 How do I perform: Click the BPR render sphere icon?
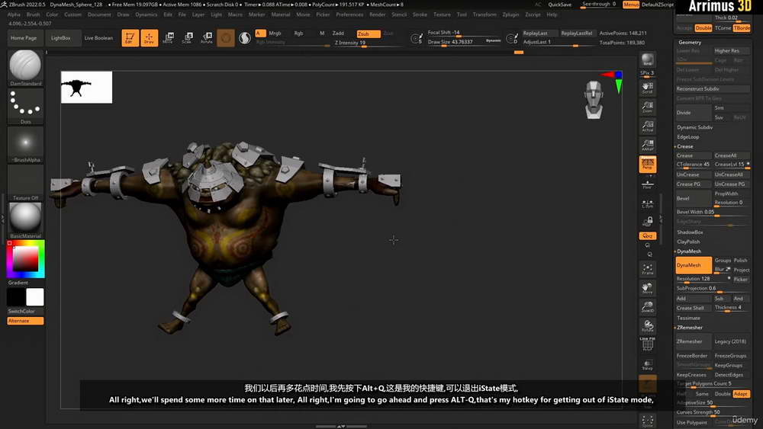tap(648, 59)
